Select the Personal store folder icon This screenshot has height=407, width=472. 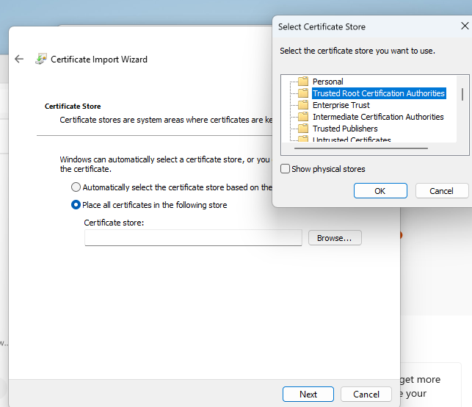pyautogui.click(x=302, y=82)
